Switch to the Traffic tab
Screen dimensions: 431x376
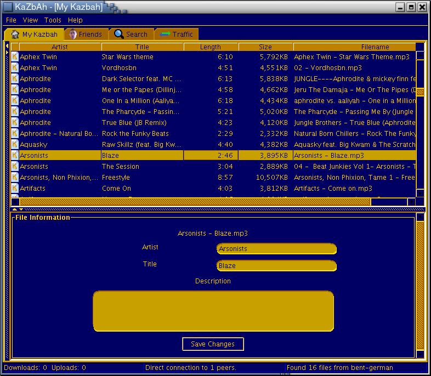click(x=177, y=35)
